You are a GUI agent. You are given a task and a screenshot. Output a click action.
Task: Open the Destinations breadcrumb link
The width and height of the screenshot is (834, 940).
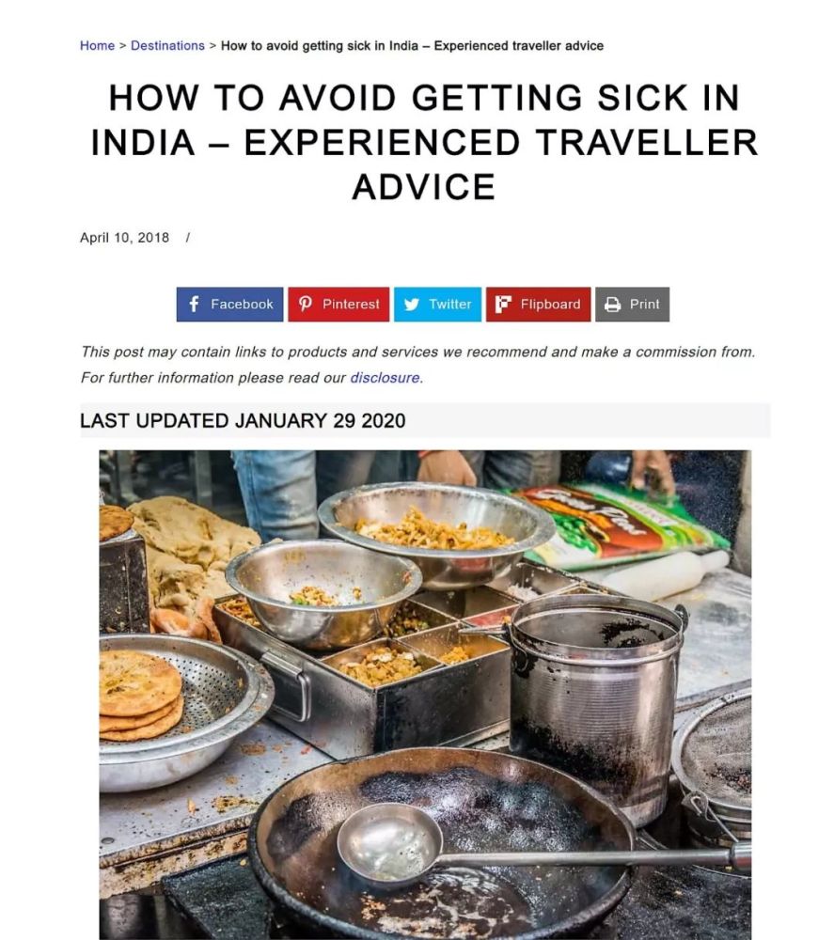(167, 45)
